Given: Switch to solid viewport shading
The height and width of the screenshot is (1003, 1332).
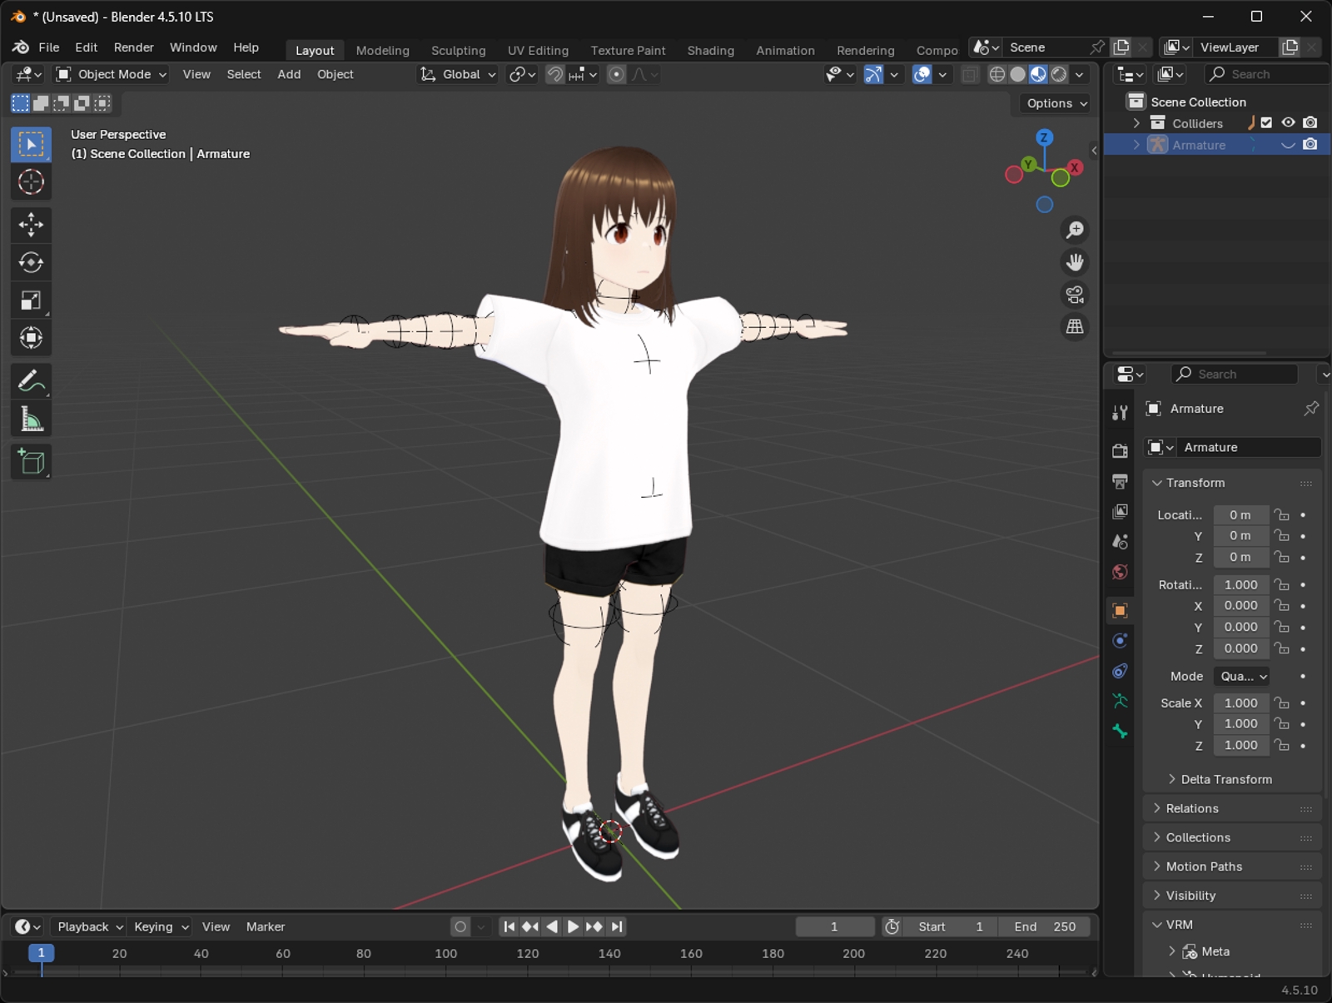Looking at the screenshot, I should coord(1017,75).
